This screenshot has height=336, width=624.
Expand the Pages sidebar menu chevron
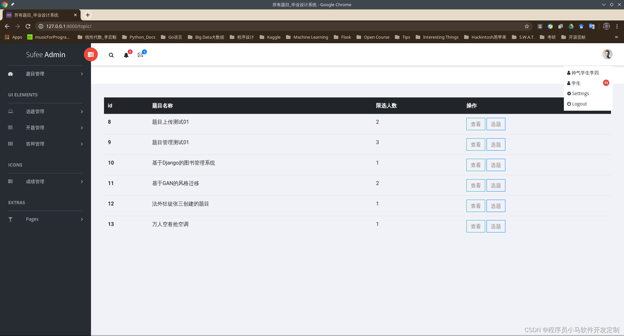[82, 219]
